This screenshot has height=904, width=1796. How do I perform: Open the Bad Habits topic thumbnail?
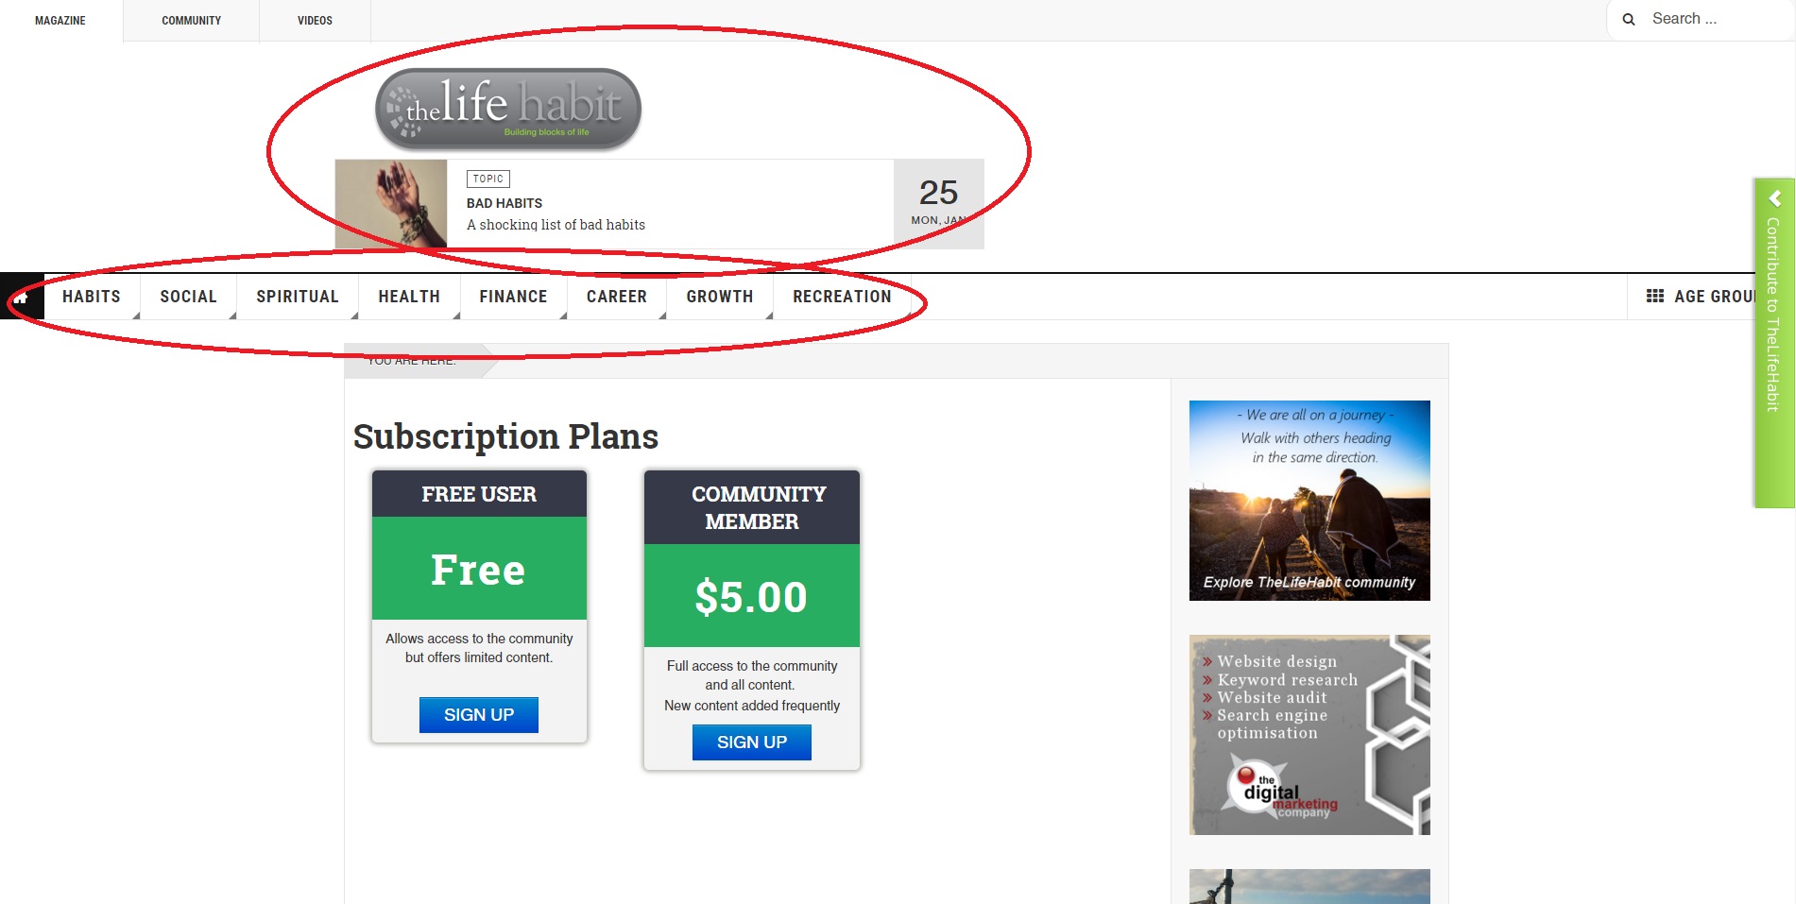point(391,204)
